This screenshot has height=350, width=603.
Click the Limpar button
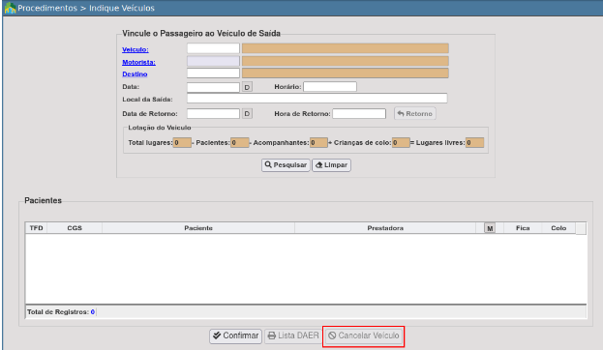331,164
